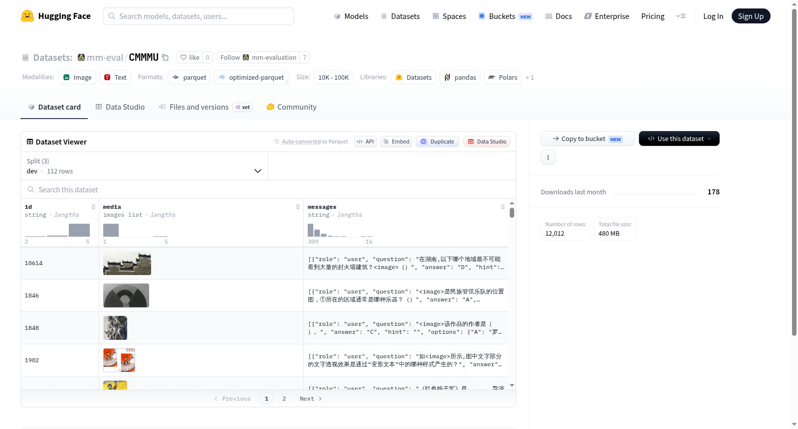This screenshot has width=798, height=429.
Task: Expand the +1 more libraries tag
Action: coord(529,77)
